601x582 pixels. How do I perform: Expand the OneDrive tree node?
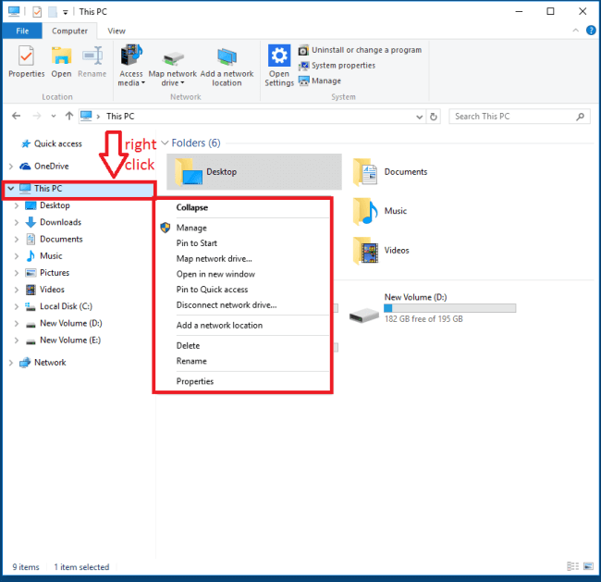click(x=11, y=167)
